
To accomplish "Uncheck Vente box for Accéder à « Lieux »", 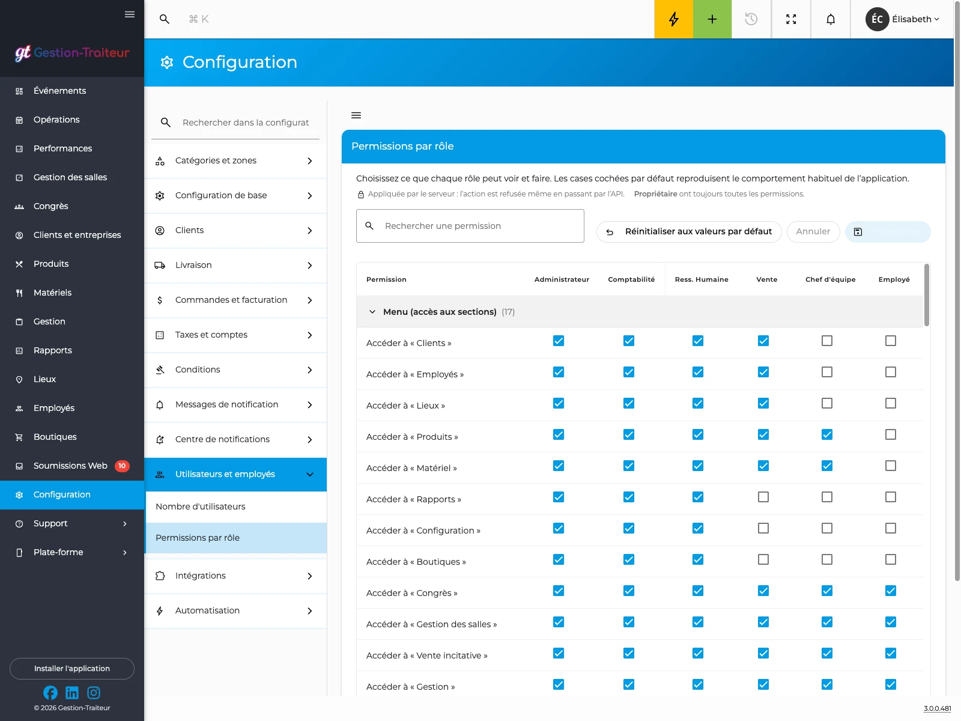I will (763, 403).
